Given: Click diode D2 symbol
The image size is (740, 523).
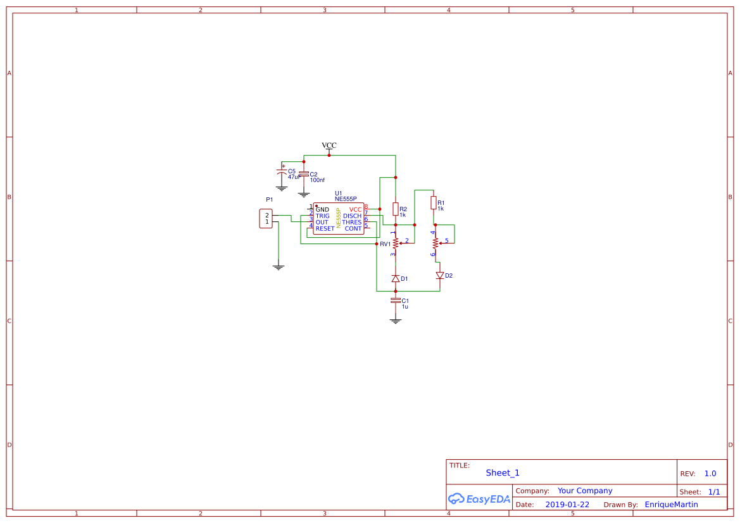Looking at the screenshot, I should pos(441,274).
